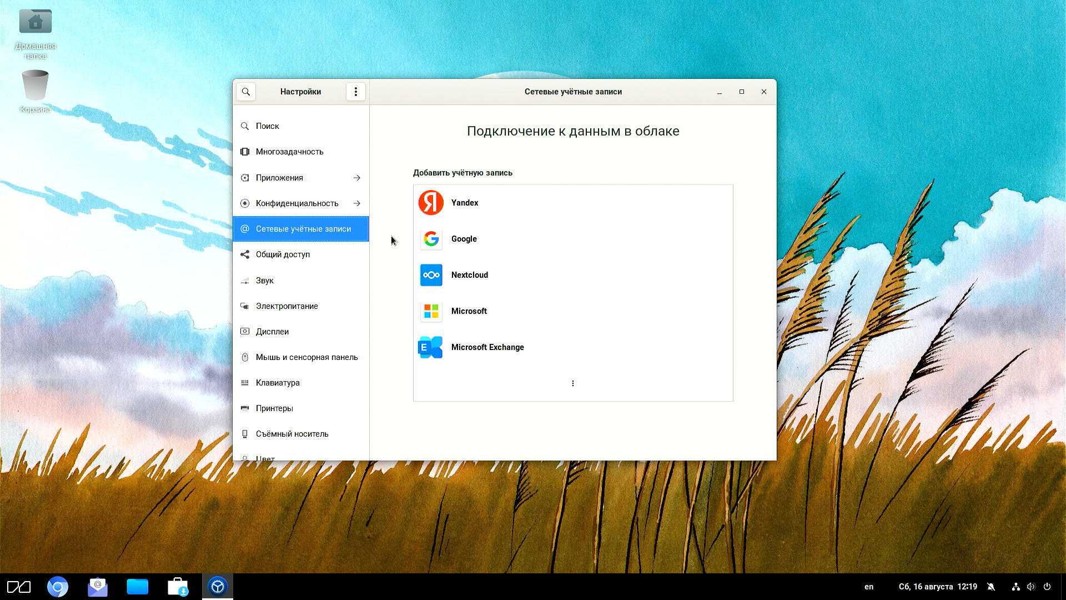Choose the Microsoft account logo
Screen dimensions: 1066x600
(431, 311)
